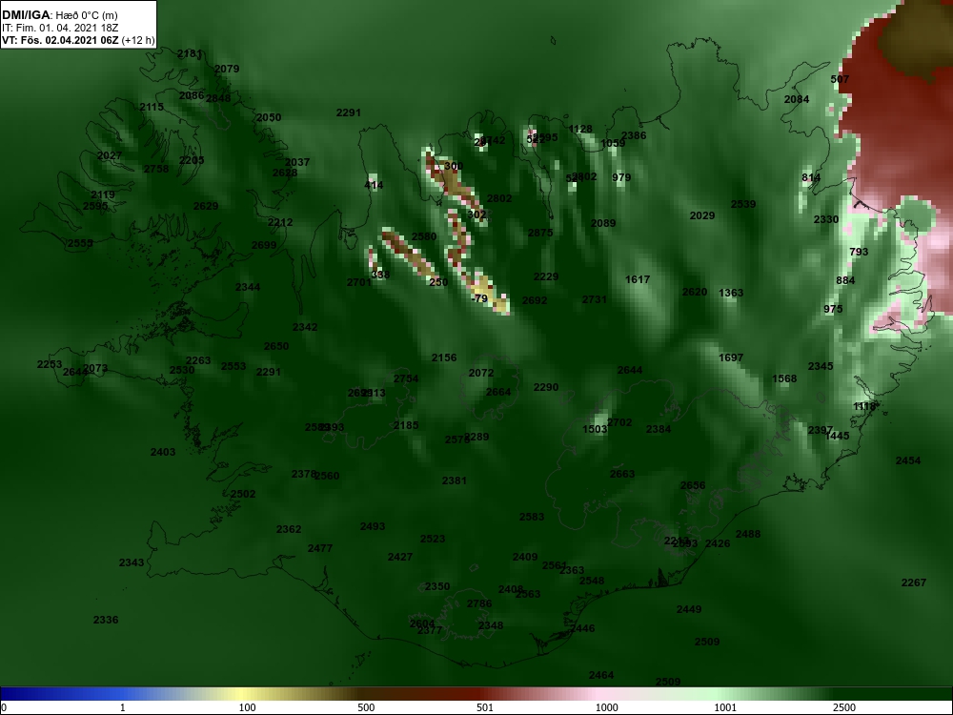This screenshot has width=953, height=715.
Task: Click the map value 2267
Action: (914, 583)
